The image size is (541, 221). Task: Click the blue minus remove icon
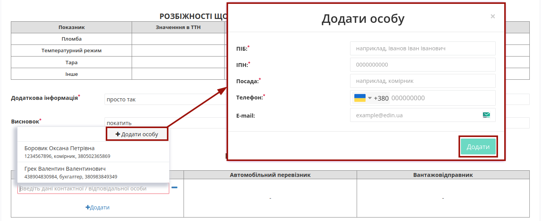[x=175, y=188]
